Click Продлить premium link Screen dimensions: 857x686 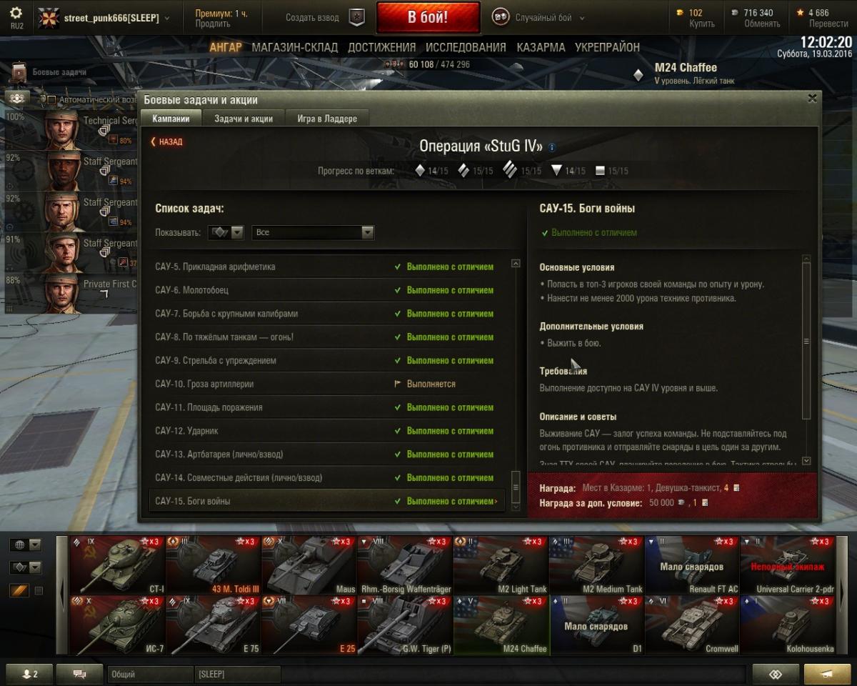point(212,24)
